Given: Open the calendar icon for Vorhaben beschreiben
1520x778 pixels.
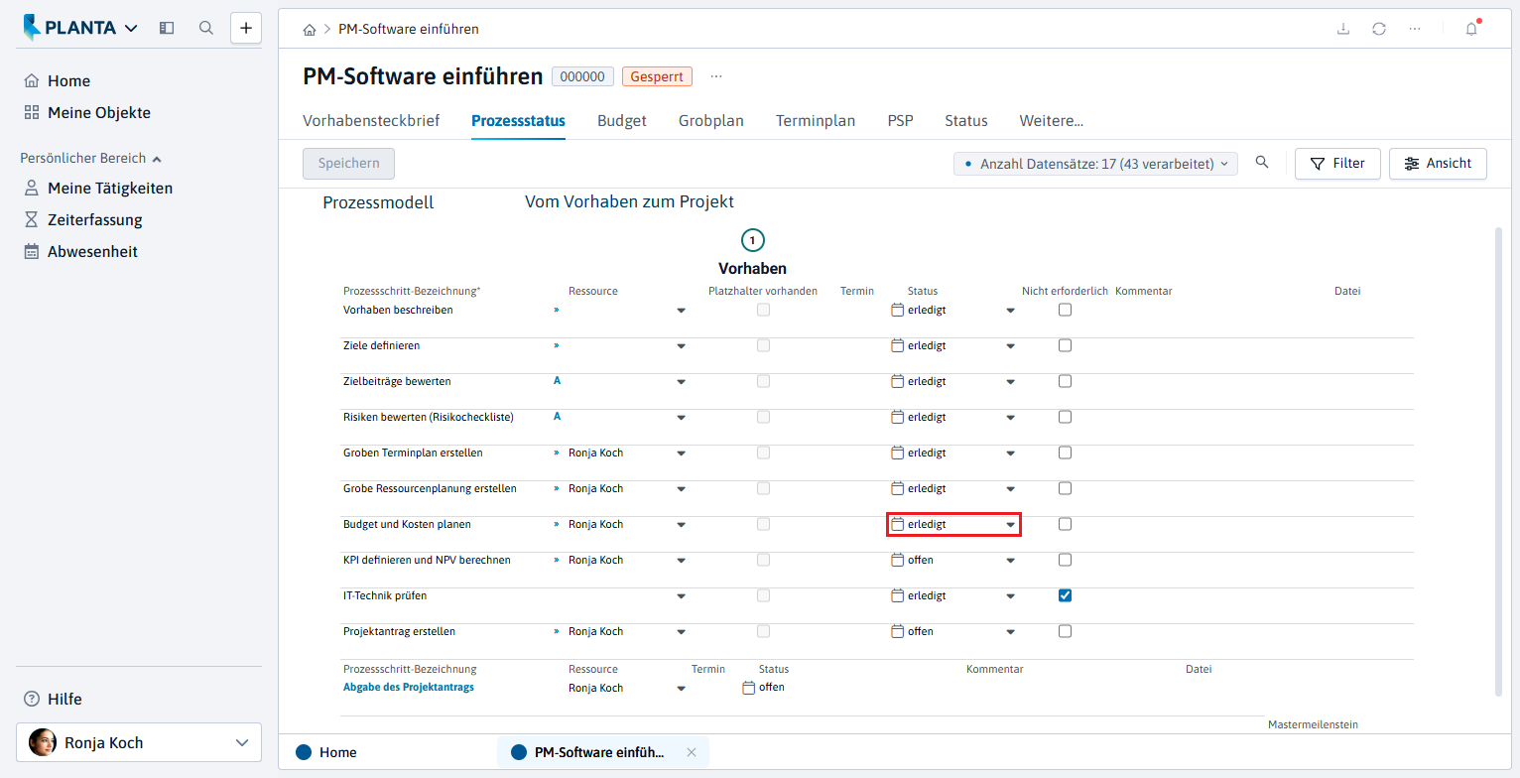Looking at the screenshot, I should click(x=898, y=310).
